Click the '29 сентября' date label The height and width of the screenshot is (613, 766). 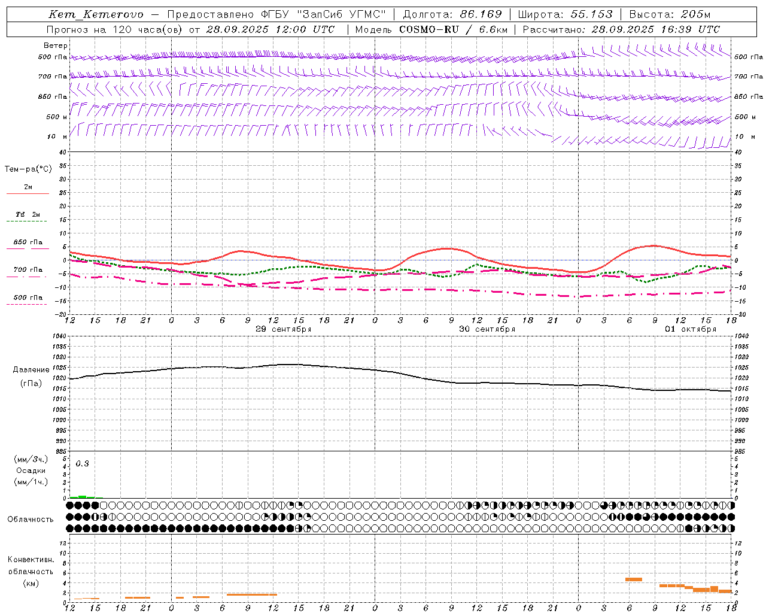tap(284, 329)
